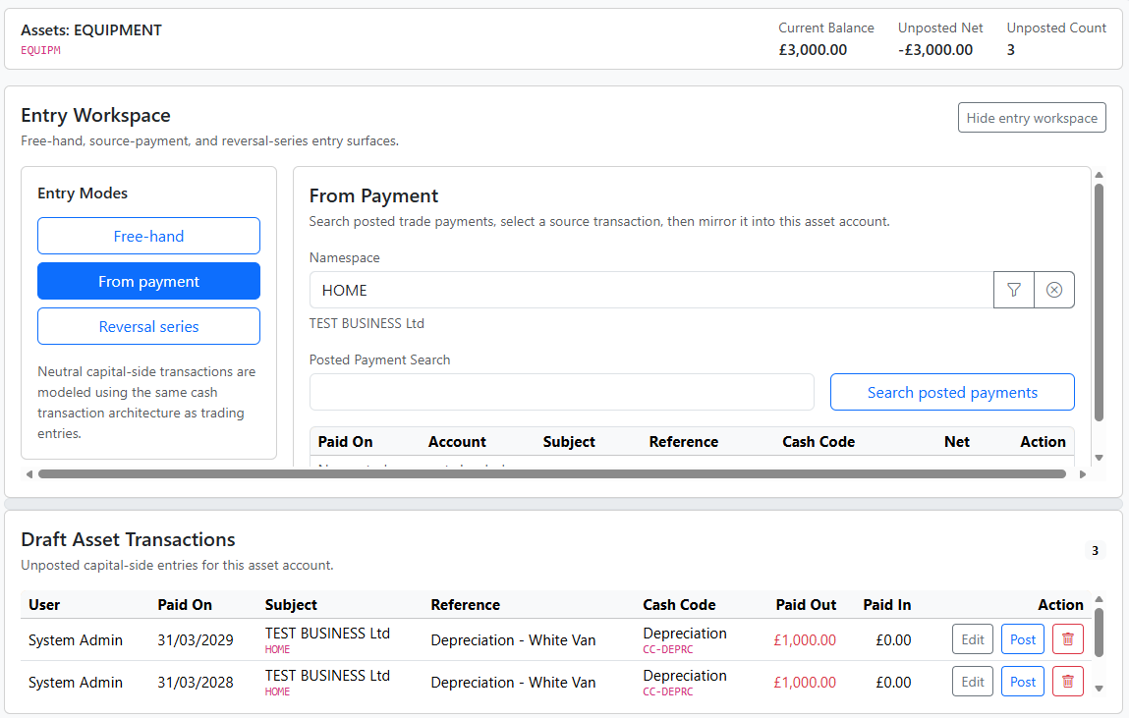Click the User column header

pos(44,605)
